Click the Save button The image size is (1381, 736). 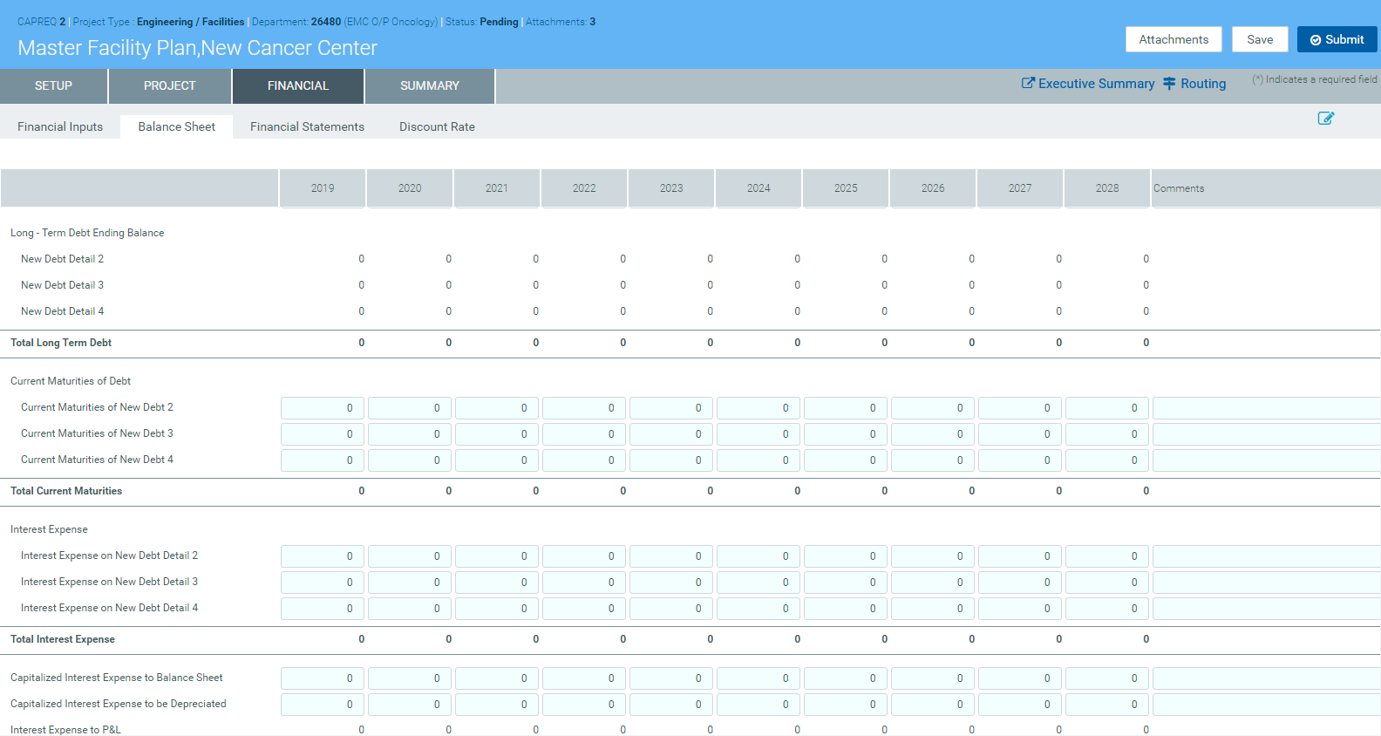tap(1259, 39)
